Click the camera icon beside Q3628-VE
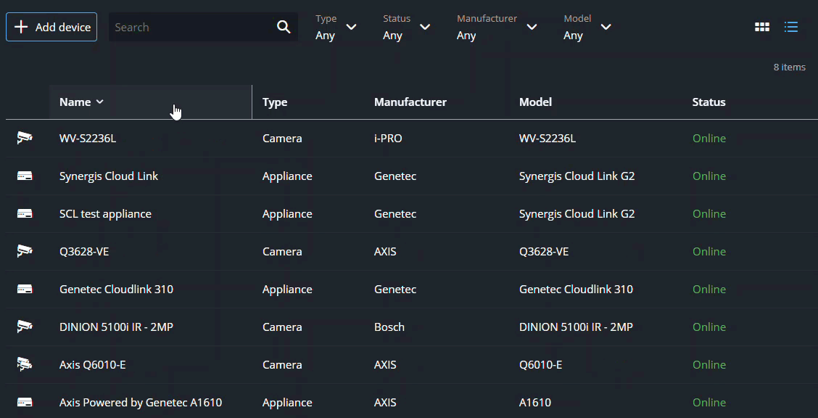 [x=25, y=251]
